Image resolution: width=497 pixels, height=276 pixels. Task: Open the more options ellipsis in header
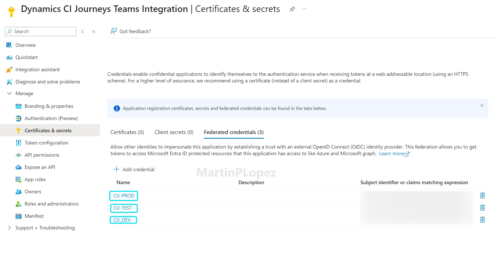[304, 9]
